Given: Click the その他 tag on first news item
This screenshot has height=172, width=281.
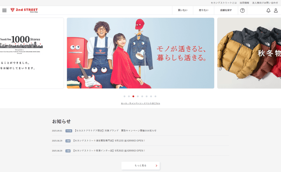Looking at the screenshot, I should coord(69,131).
